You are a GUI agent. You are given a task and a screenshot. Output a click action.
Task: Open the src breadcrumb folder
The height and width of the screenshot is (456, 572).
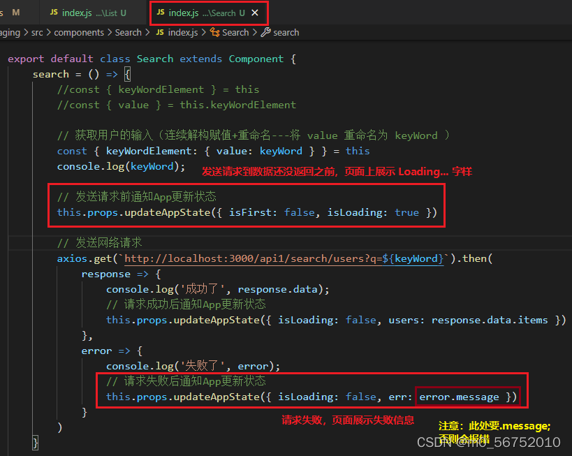click(37, 32)
